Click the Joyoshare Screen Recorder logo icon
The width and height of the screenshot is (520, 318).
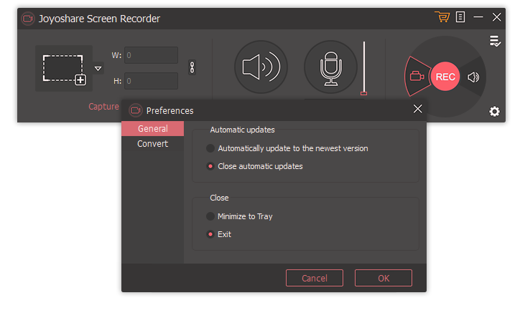[x=28, y=19]
